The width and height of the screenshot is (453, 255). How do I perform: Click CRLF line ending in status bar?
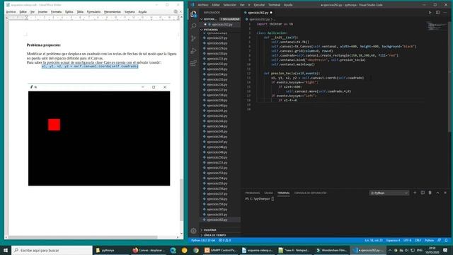418,240
